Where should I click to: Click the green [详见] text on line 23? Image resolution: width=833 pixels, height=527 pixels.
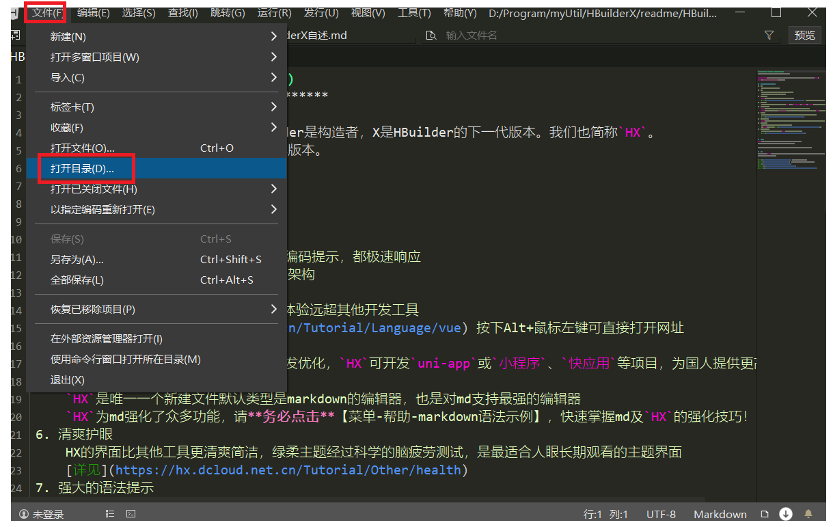pyautogui.click(x=87, y=470)
